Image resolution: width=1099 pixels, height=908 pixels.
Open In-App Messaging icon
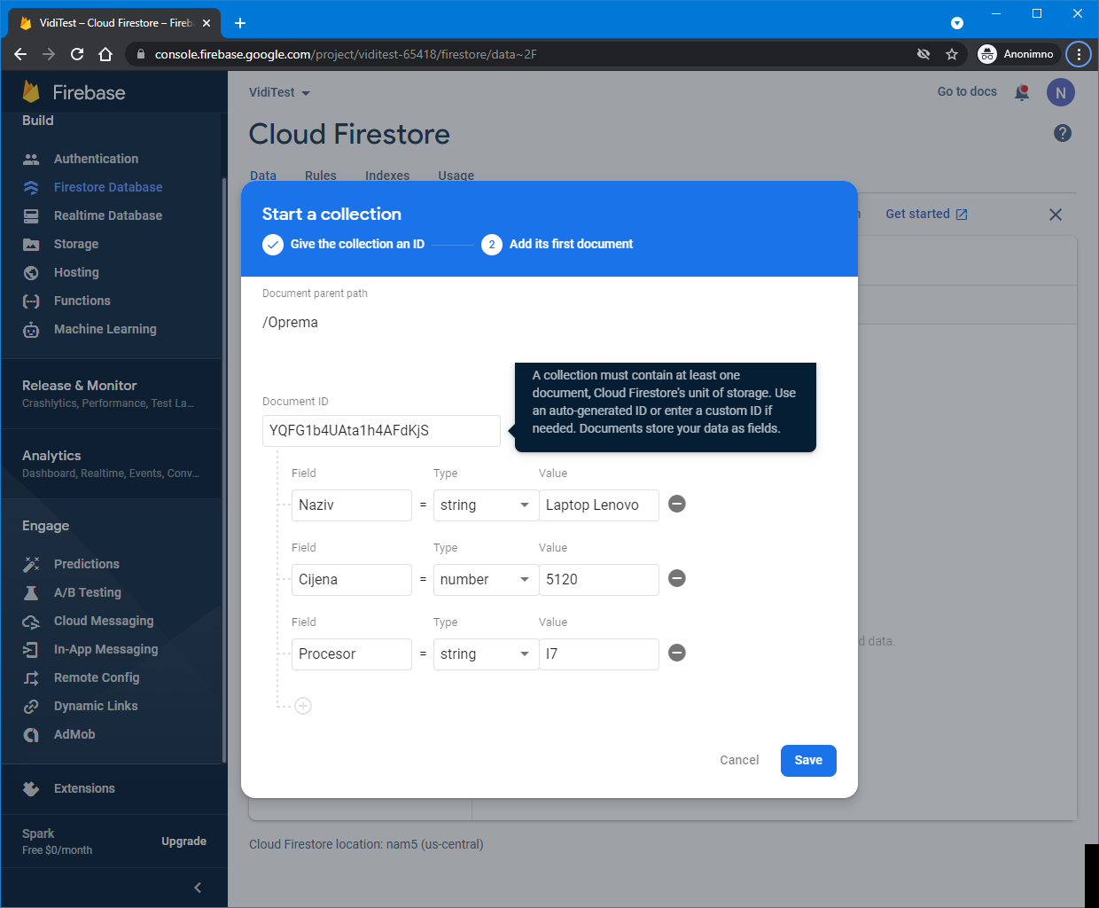click(x=31, y=649)
